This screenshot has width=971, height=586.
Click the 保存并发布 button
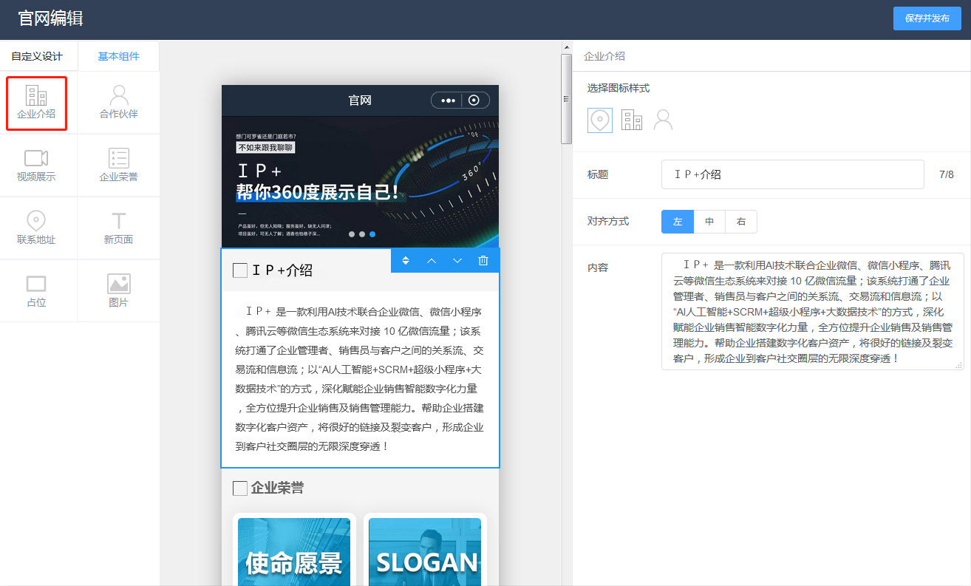click(x=927, y=18)
